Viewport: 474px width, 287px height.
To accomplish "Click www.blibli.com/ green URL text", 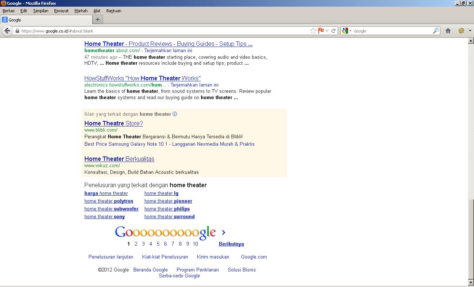I will (x=101, y=130).
